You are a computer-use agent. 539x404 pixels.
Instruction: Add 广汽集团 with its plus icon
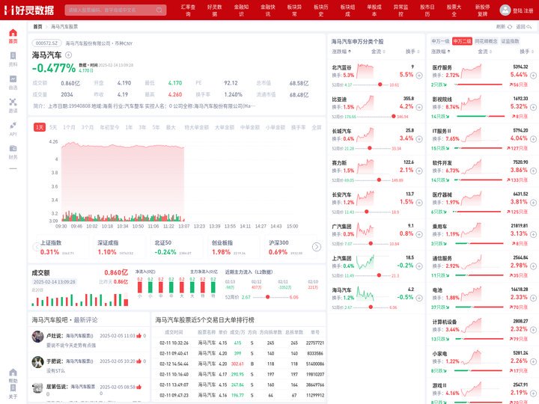[419, 234]
